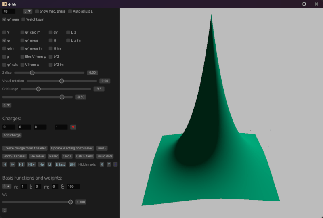Enable ψ'' meas checkbox
This screenshot has width=323, height=218.
coord(23,40)
